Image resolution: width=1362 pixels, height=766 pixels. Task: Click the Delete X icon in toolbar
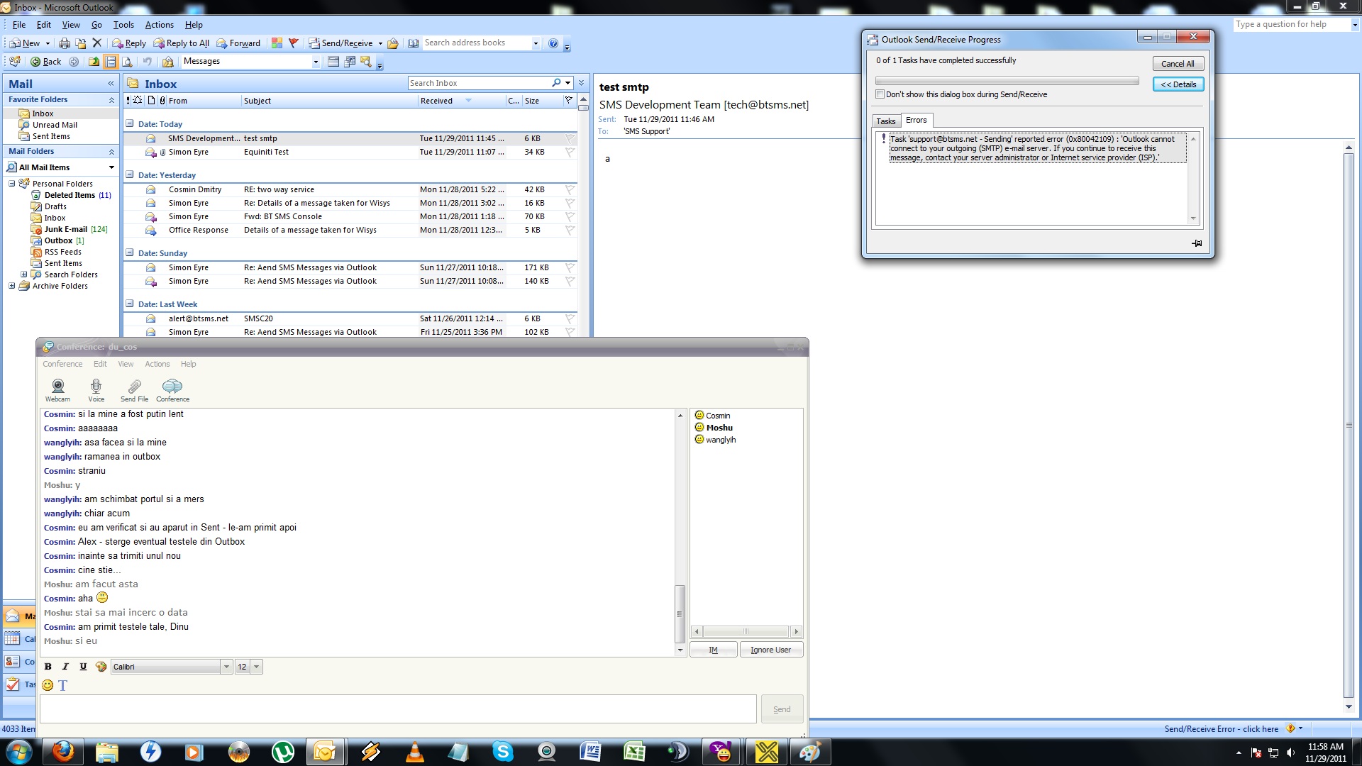tap(97, 43)
